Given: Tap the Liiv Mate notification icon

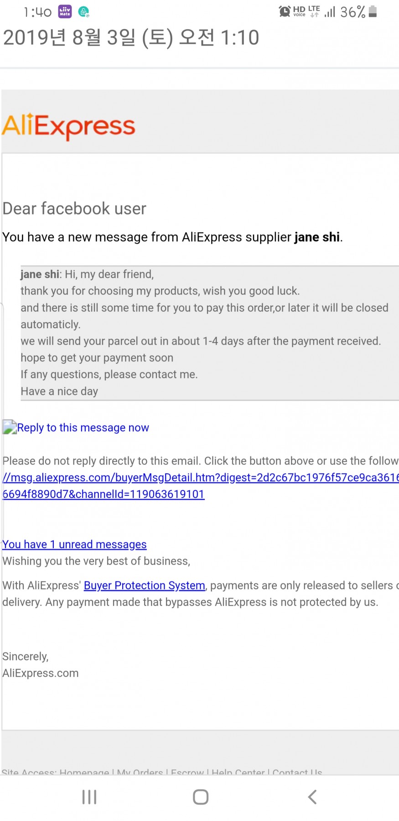Looking at the screenshot, I should coord(65,11).
